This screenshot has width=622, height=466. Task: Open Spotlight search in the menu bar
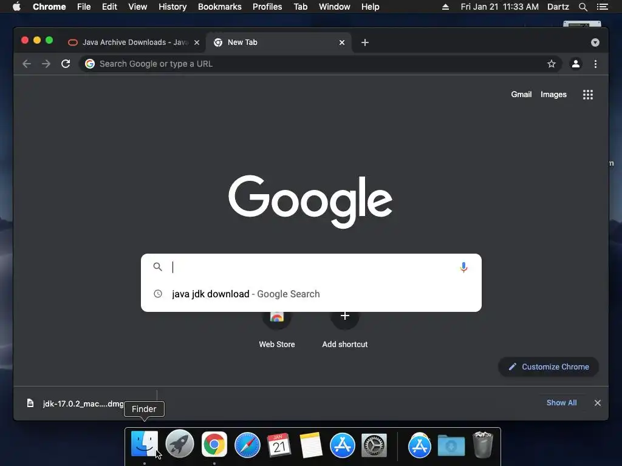583,7
